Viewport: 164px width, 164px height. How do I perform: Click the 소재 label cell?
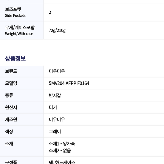click(22, 147)
